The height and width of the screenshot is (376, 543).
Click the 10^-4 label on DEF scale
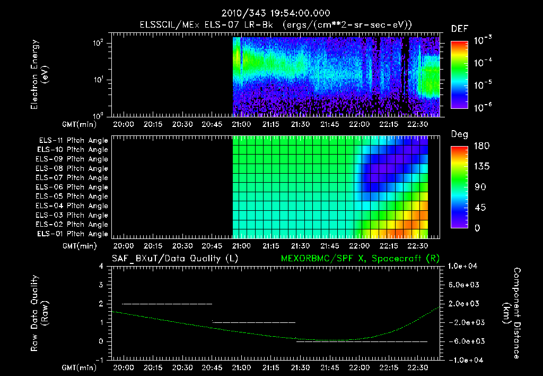[483, 63]
